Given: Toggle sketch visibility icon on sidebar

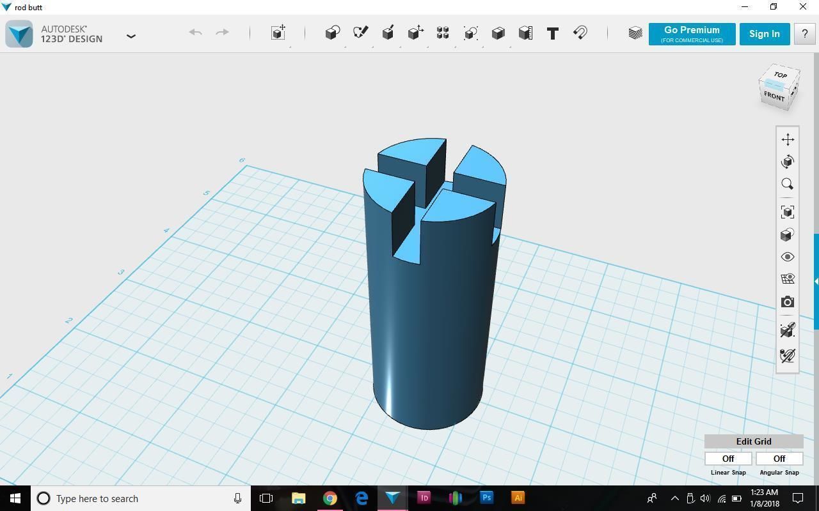Looking at the screenshot, I should [x=788, y=356].
